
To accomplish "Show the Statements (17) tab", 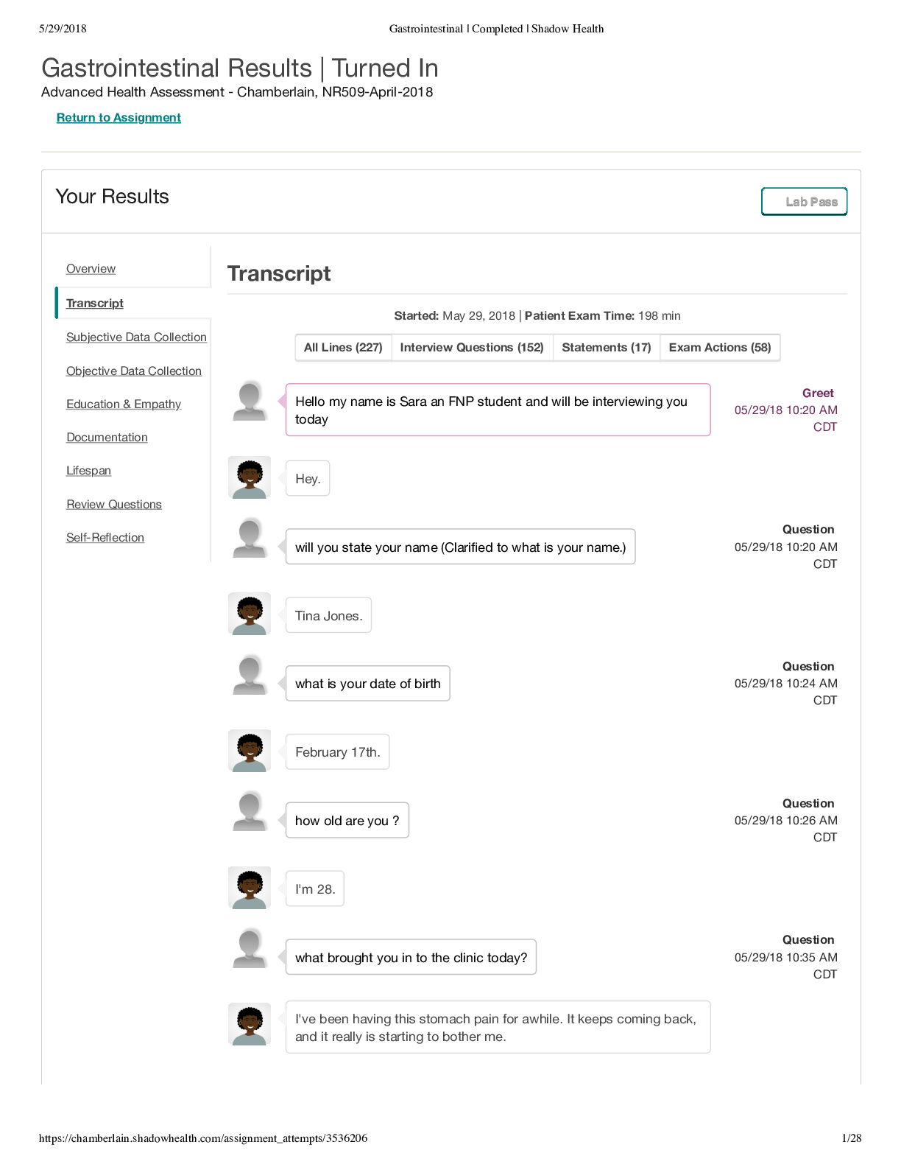I will [607, 348].
